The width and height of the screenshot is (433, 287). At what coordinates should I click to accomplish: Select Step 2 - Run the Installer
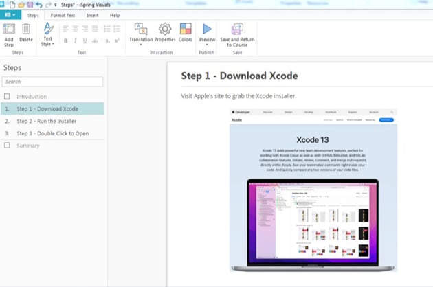[47, 121]
